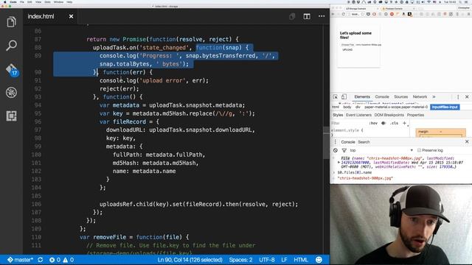This screenshot has width=472, height=265.
Task: Expand more DevTools tabs with the chevron
Action: [x=434, y=96]
